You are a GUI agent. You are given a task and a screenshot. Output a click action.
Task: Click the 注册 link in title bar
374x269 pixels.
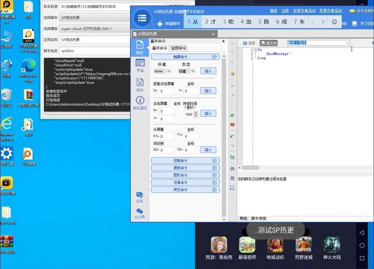coord(285,11)
